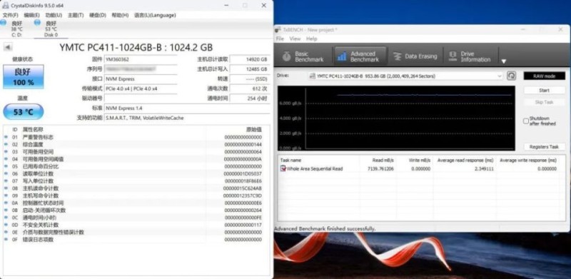The width and height of the screenshot is (571, 279).
Task: Open the 功能(U) menu
Action: pos(54,15)
